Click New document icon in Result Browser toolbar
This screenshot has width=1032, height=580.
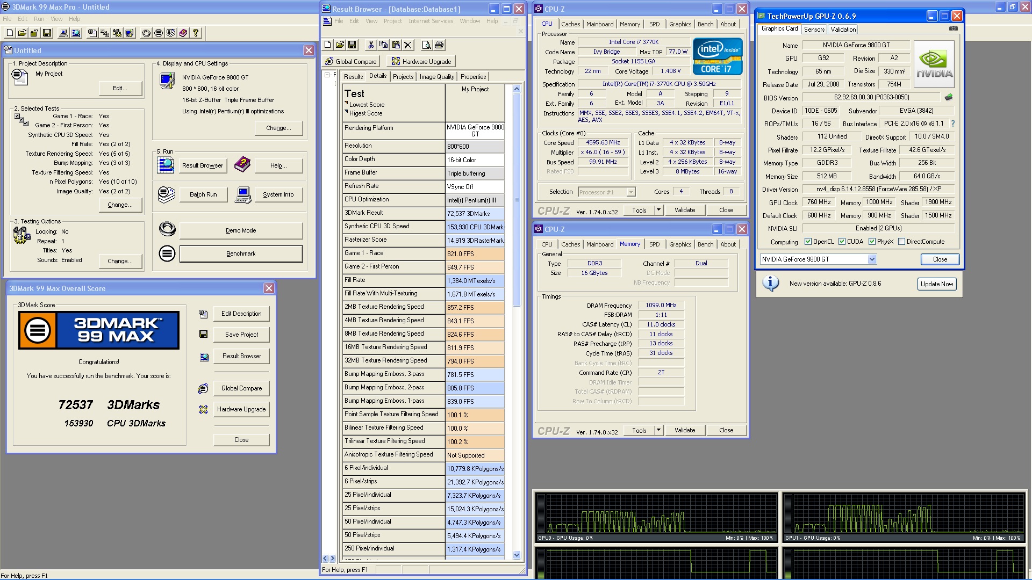pos(327,45)
